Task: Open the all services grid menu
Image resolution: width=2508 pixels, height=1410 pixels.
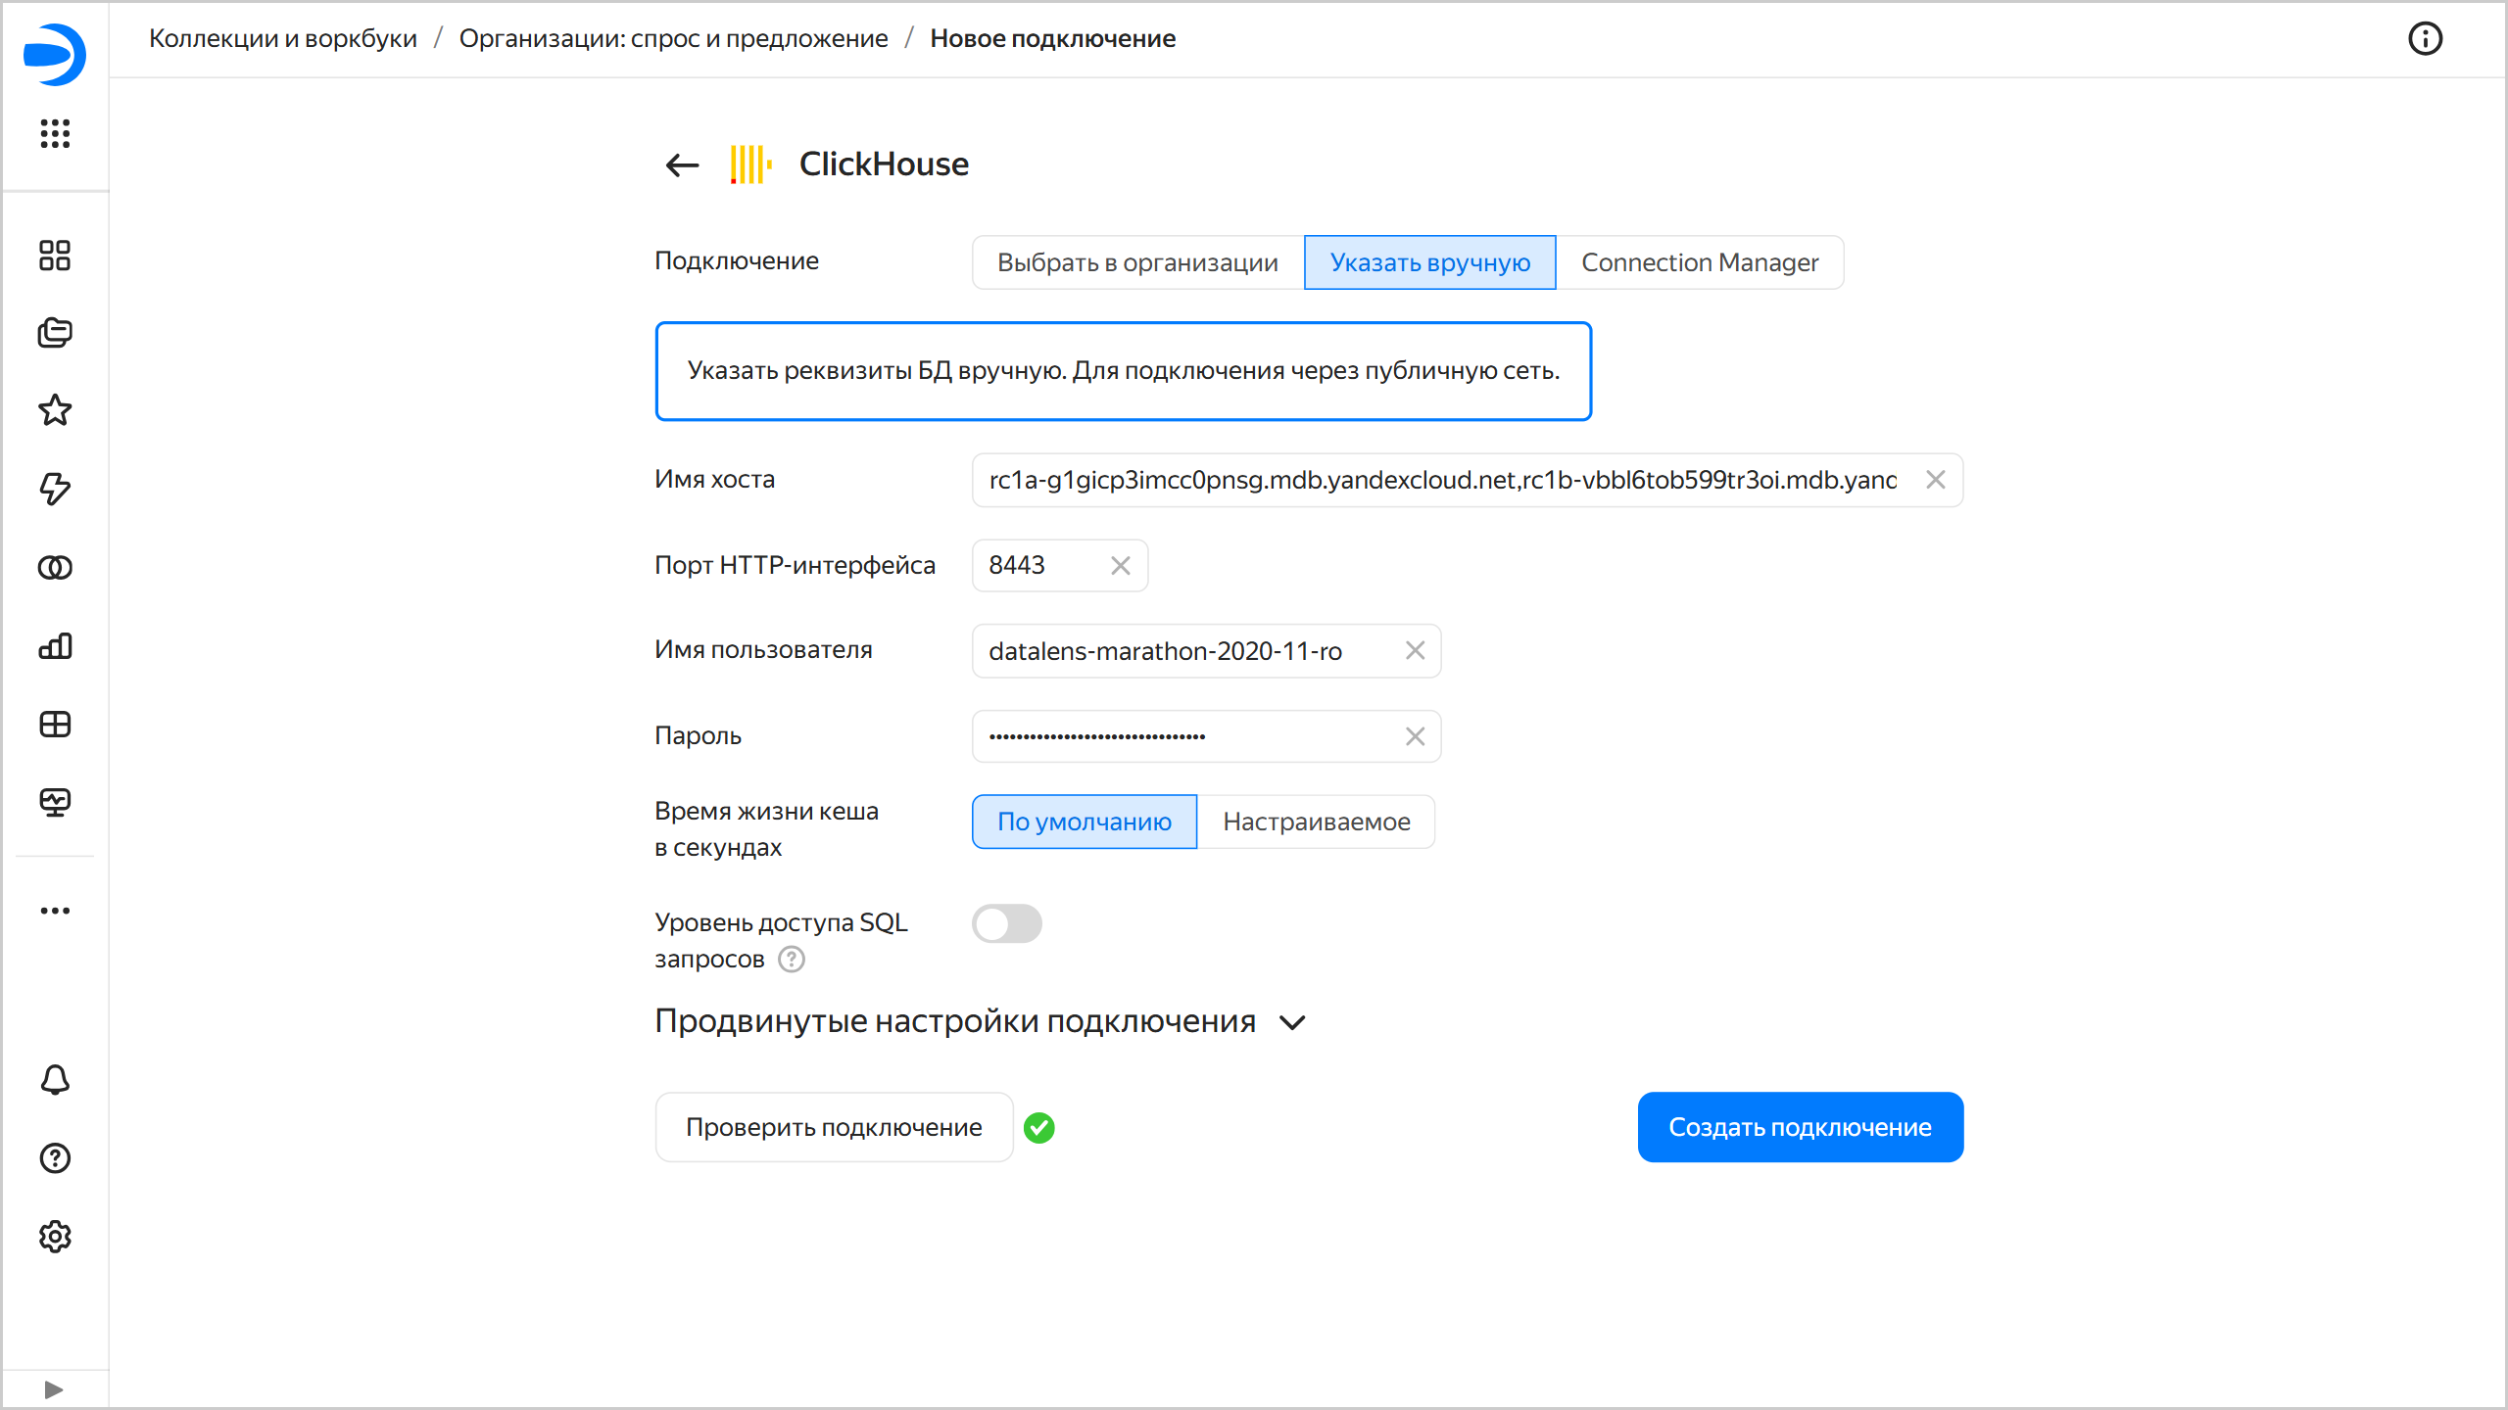Action: click(x=55, y=133)
